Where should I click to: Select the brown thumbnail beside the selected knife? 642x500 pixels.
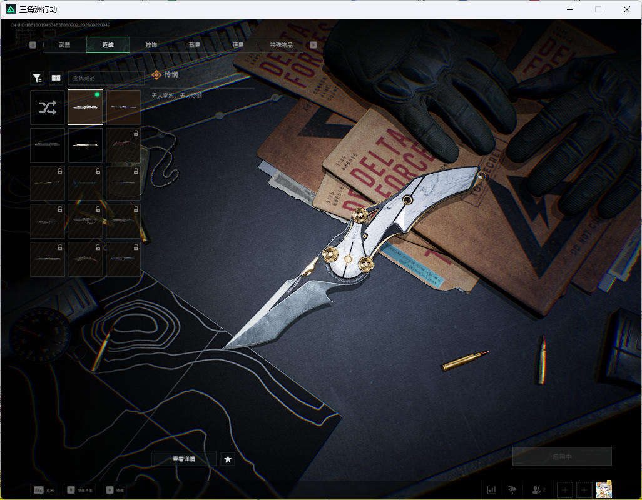(x=123, y=107)
